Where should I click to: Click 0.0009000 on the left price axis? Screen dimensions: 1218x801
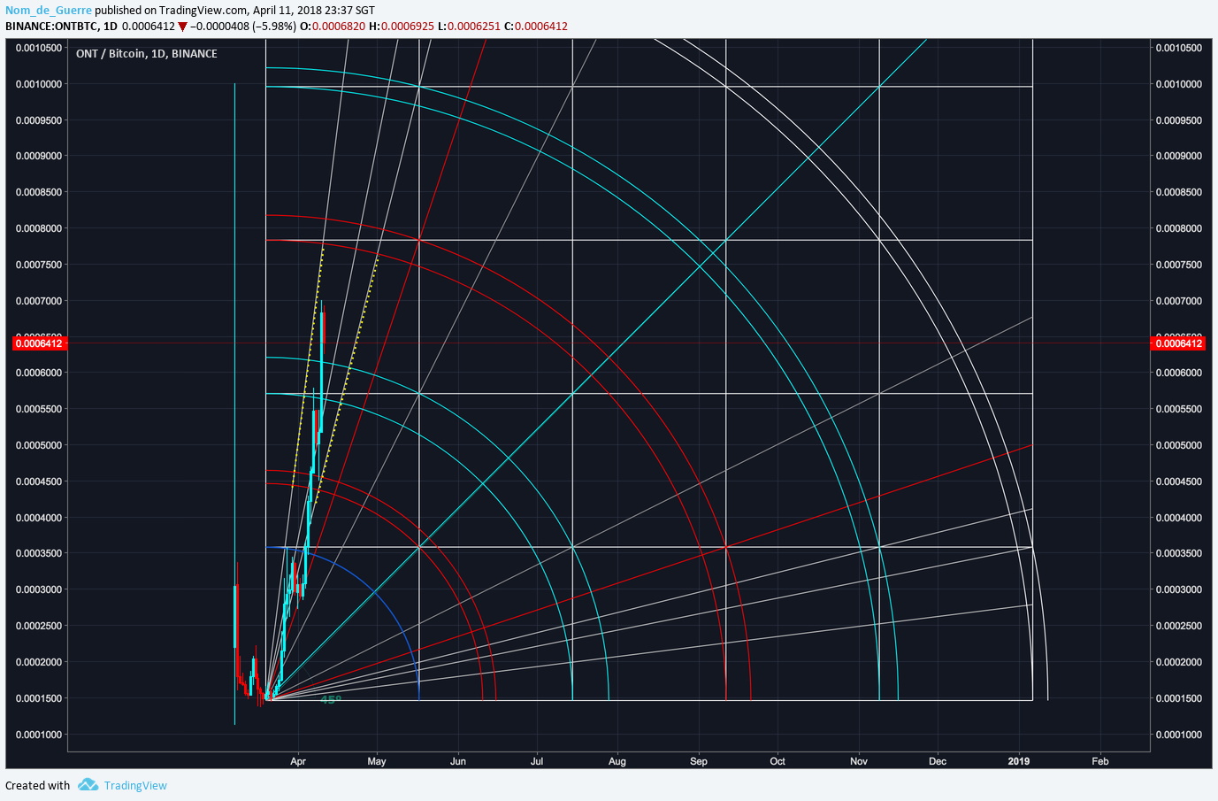pos(39,156)
